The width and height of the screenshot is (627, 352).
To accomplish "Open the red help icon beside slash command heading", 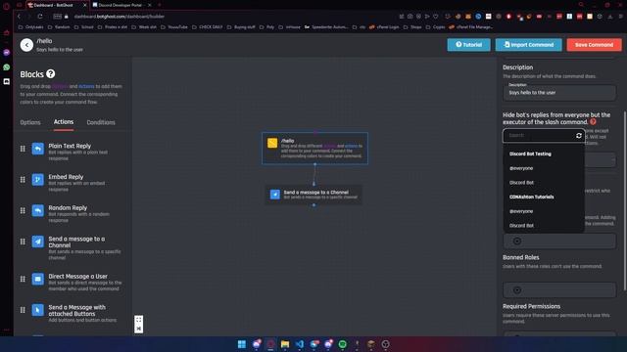I will 593,121.
